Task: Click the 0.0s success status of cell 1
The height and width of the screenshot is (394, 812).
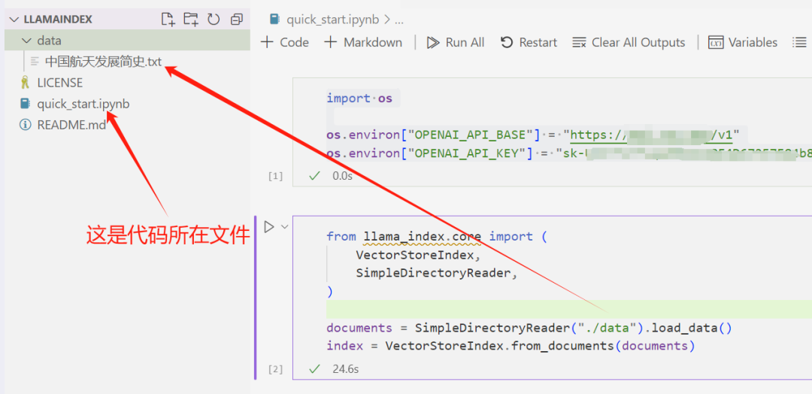Action: pyautogui.click(x=330, y=176)
